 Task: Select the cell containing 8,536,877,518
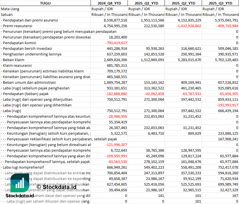[x=115, y=20]
